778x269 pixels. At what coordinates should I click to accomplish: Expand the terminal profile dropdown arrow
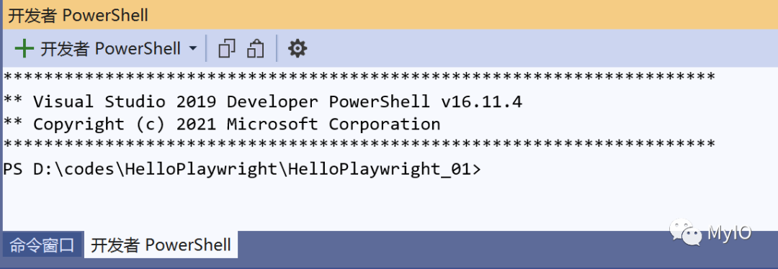[193, 48]
